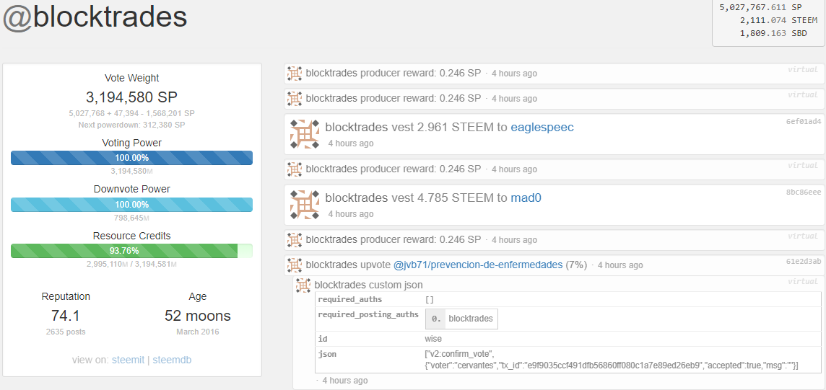
Task: Click the Downvote Power 100.00% bar
Action: (131, 205)
